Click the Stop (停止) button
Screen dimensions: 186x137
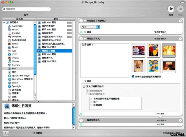click(180, 9)
